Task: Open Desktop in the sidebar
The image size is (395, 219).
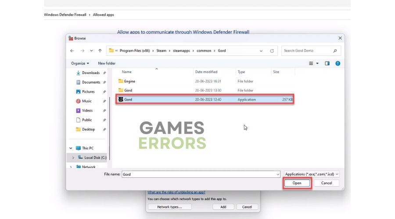Action: (88, 130)
